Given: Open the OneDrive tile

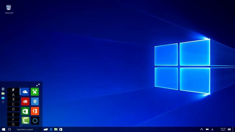Looking at the screenshot, I should point(25,92).
